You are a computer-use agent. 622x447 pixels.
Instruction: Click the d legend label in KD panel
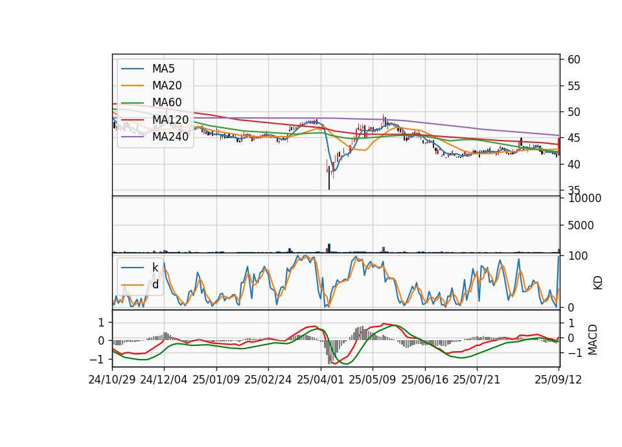(155, 284)
